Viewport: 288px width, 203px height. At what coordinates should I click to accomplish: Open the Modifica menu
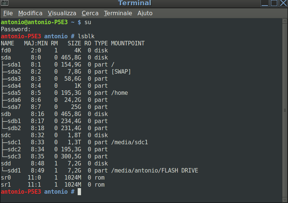click(30, 13)
